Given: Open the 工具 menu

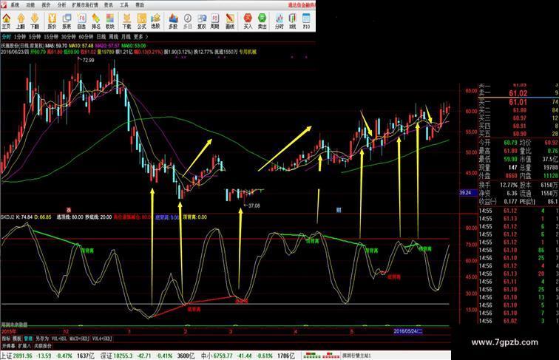Looking at the screenshot, I should click(123, 5).
